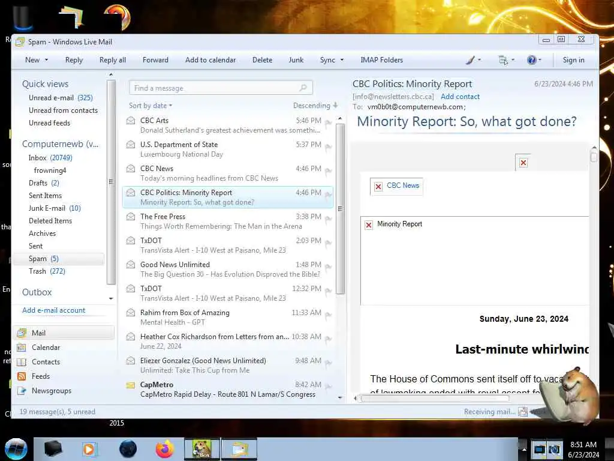Click the folder pane scroll-up arrow
Viewport: 614px width, 461px height.
tap(111, 74)
